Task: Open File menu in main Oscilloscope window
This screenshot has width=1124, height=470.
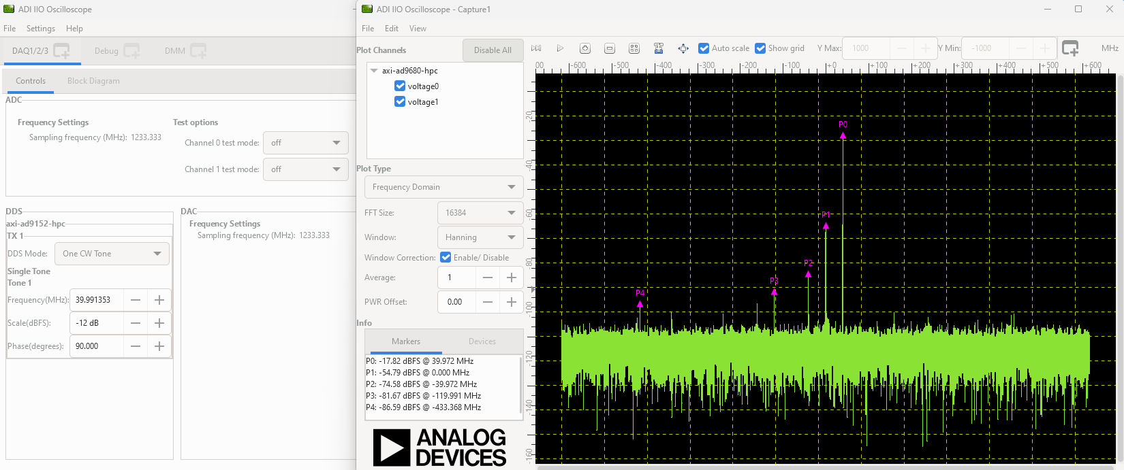Action: point(10,29)
